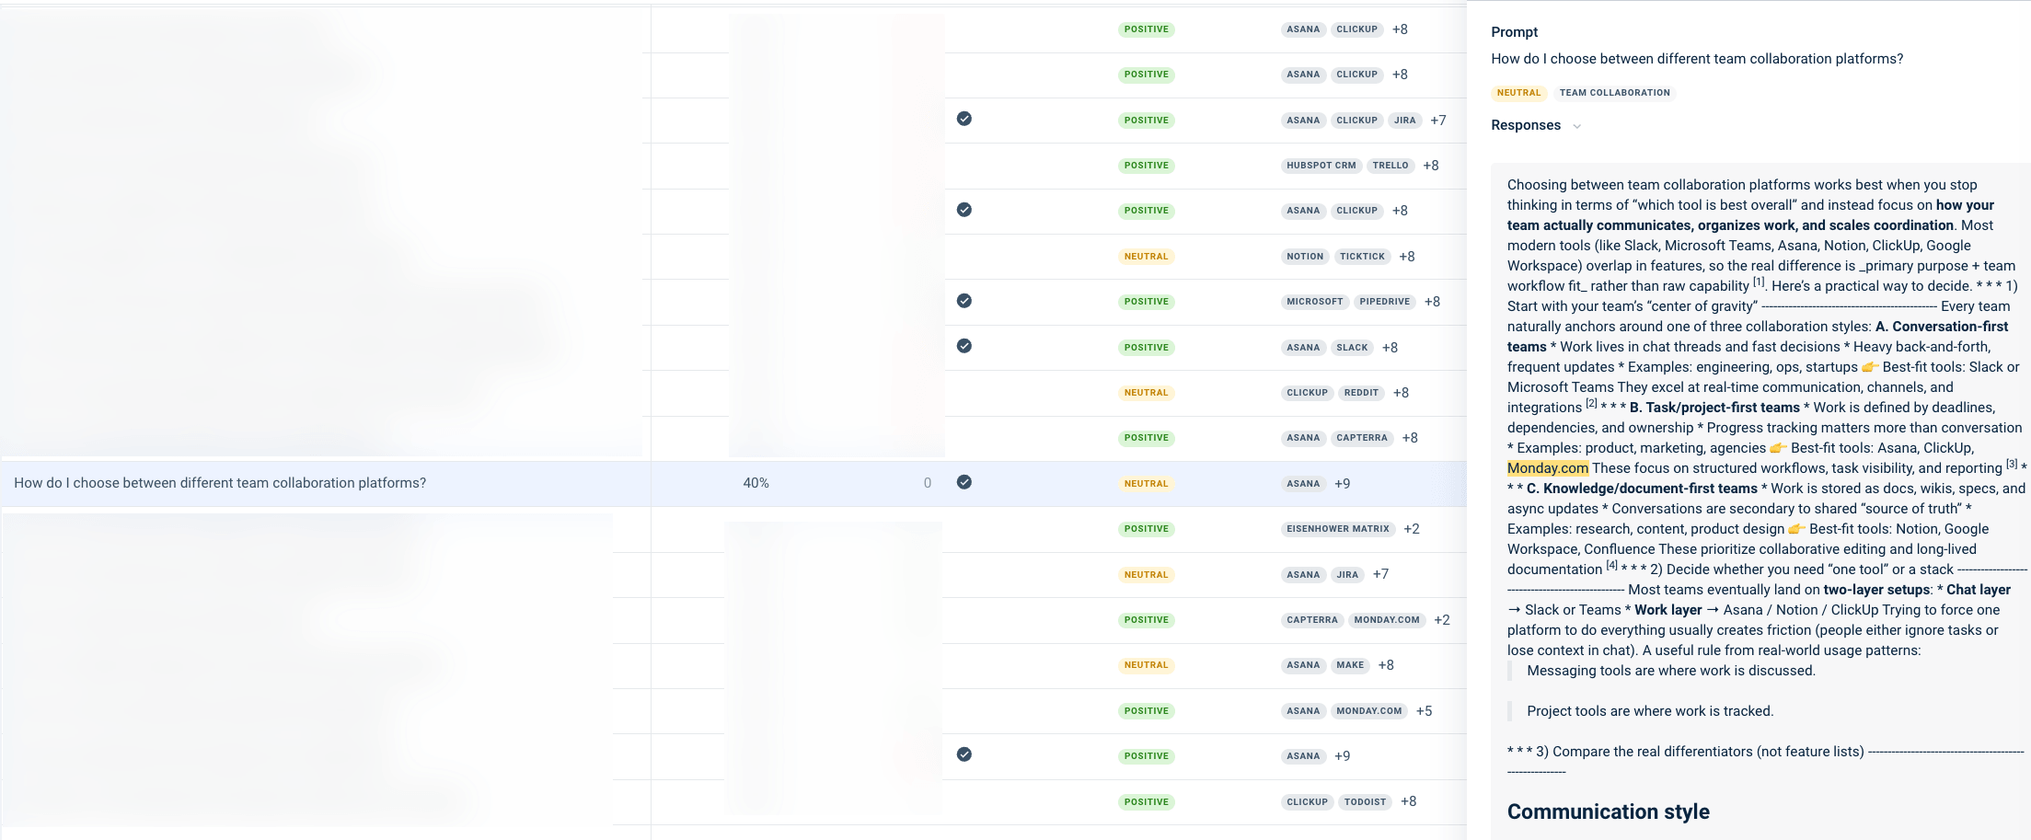This screenshot has width=2031, height=840.
Task: Click the CAPTERRA tag beside MONDAY.COM
Action: pos(1312,620)
